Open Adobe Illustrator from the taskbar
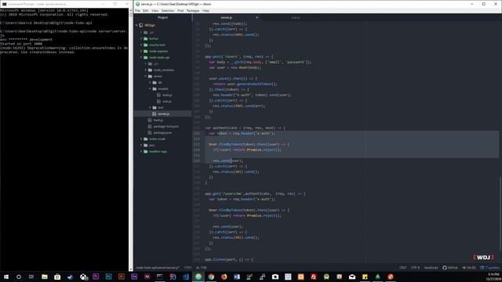Image resolution: width=502 pixels, height=282 pixels. (x=122, y=277)
